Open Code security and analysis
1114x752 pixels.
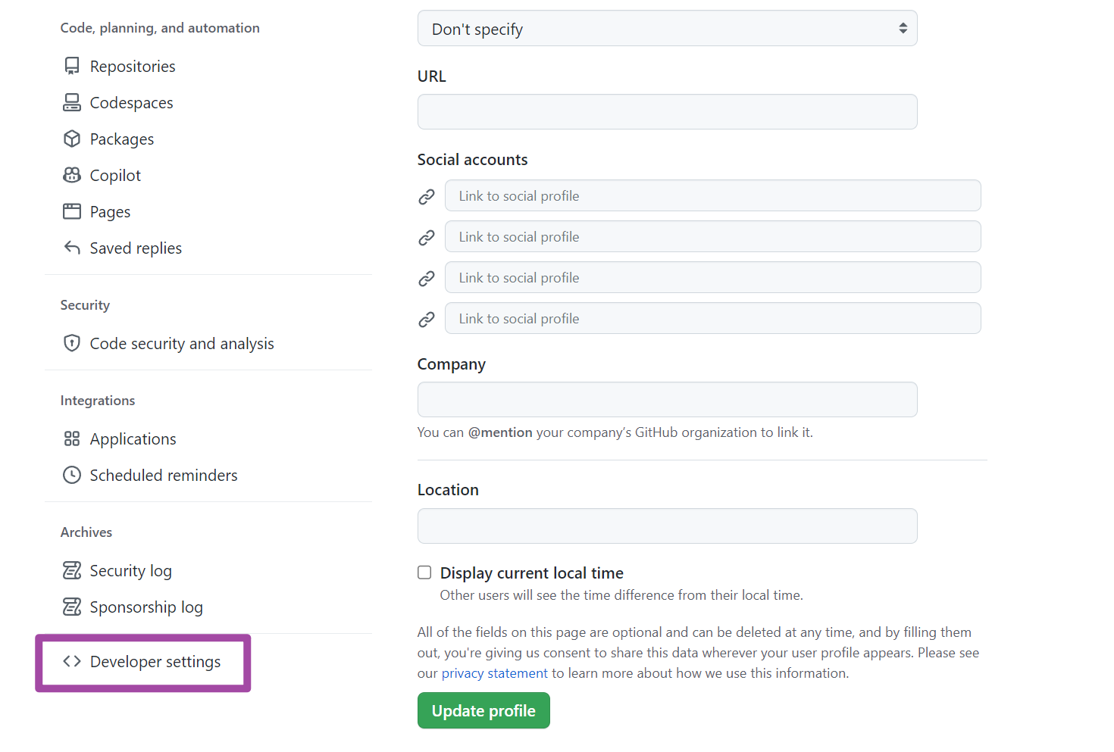(182, 344)
